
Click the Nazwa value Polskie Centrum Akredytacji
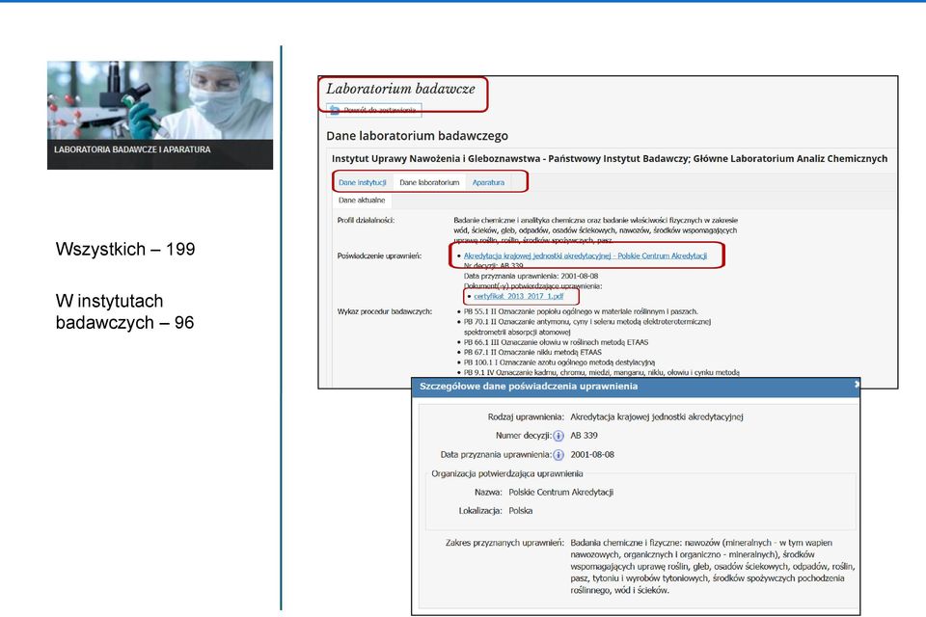[561, 492]
